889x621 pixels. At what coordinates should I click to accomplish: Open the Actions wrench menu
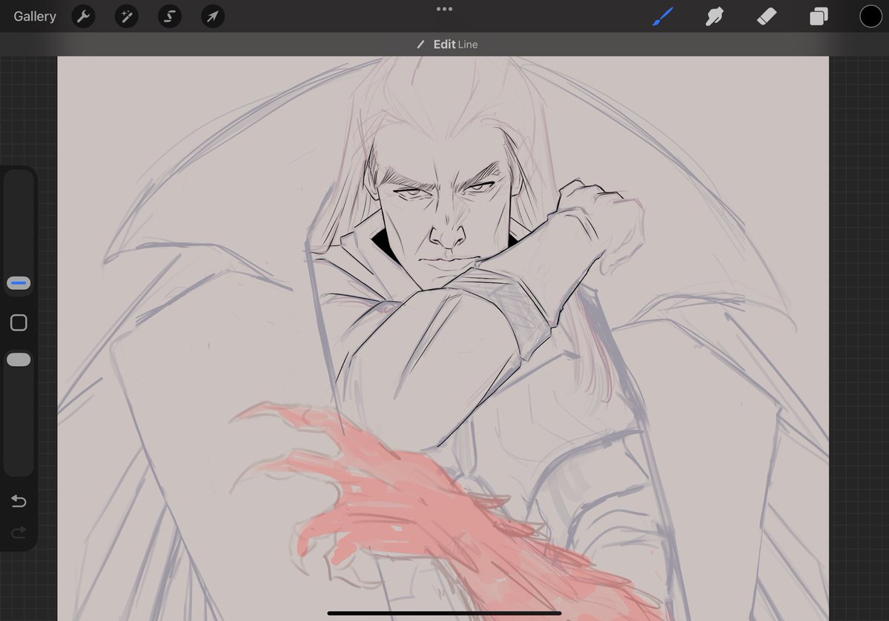pyautogui.click(x=83, y=16)
